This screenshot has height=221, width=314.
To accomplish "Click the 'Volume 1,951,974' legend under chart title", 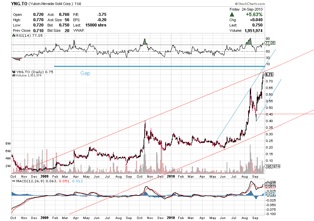I will coord(27,75).
